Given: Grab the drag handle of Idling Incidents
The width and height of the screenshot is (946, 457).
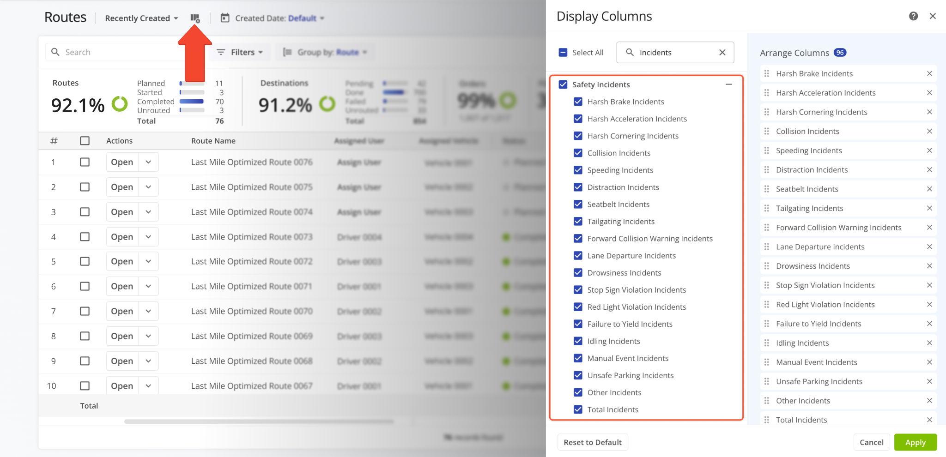Looking at the screenshot, I should (x=767, y=343).
